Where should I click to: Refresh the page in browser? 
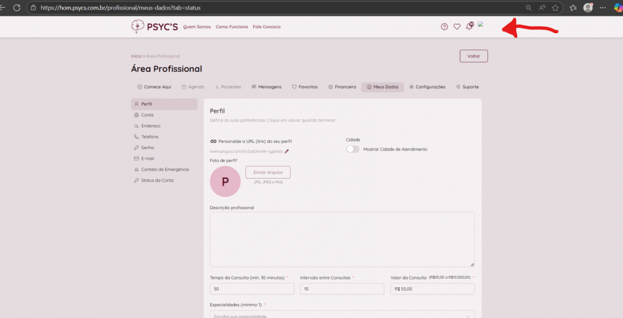[x=17, y=8]
